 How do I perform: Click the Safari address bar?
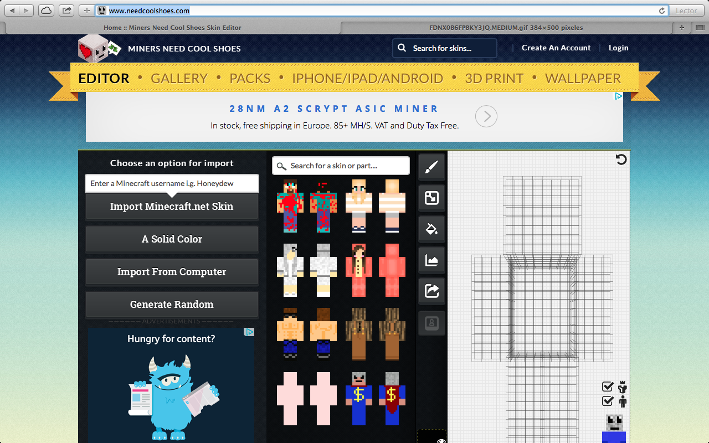[382, 11]
